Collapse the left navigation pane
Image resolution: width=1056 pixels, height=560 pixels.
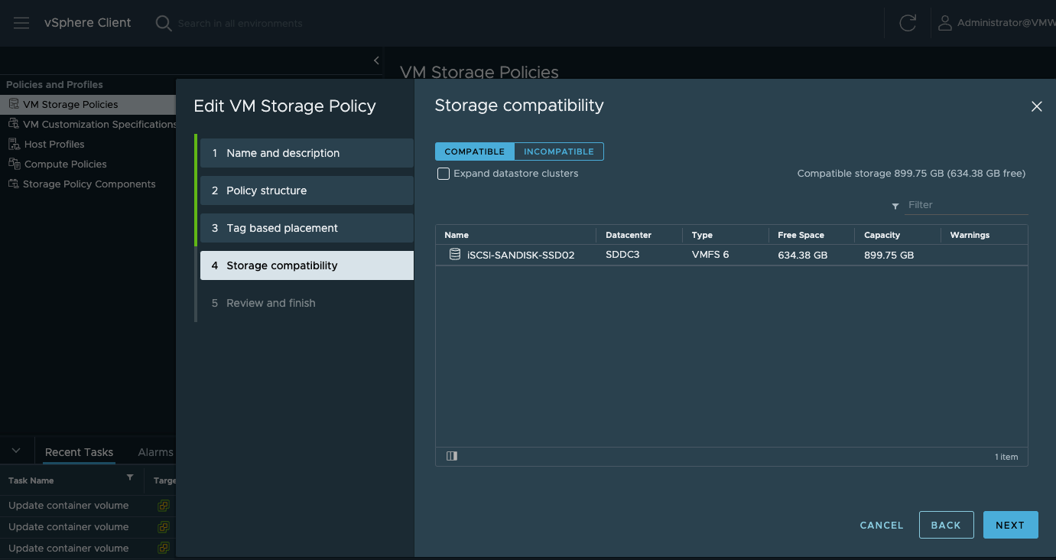point(376,60)
